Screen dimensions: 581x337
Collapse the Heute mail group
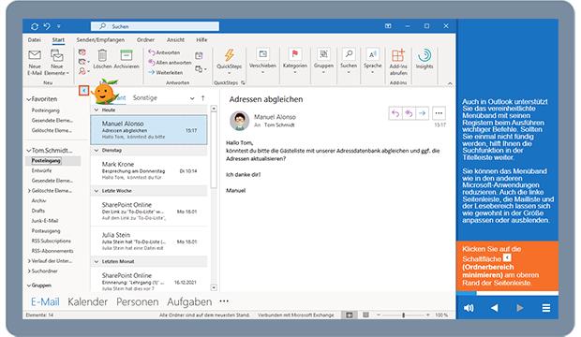point(97,110)
